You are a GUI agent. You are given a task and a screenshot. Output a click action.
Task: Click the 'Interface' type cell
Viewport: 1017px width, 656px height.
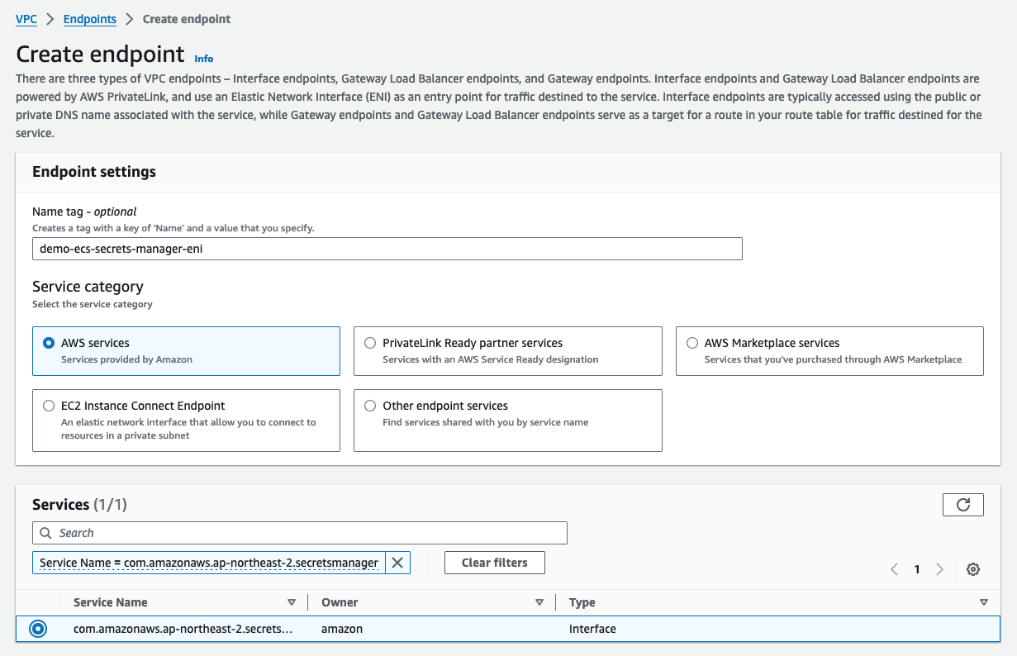592,629
